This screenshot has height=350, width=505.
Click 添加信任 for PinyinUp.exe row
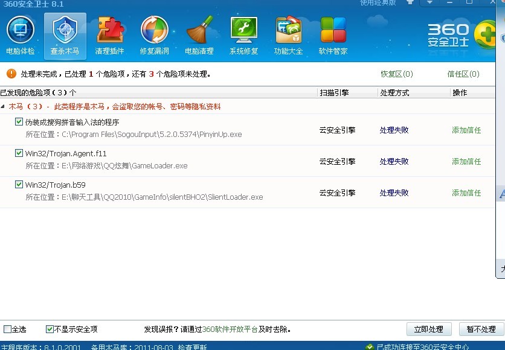click(x=466, y=130)
